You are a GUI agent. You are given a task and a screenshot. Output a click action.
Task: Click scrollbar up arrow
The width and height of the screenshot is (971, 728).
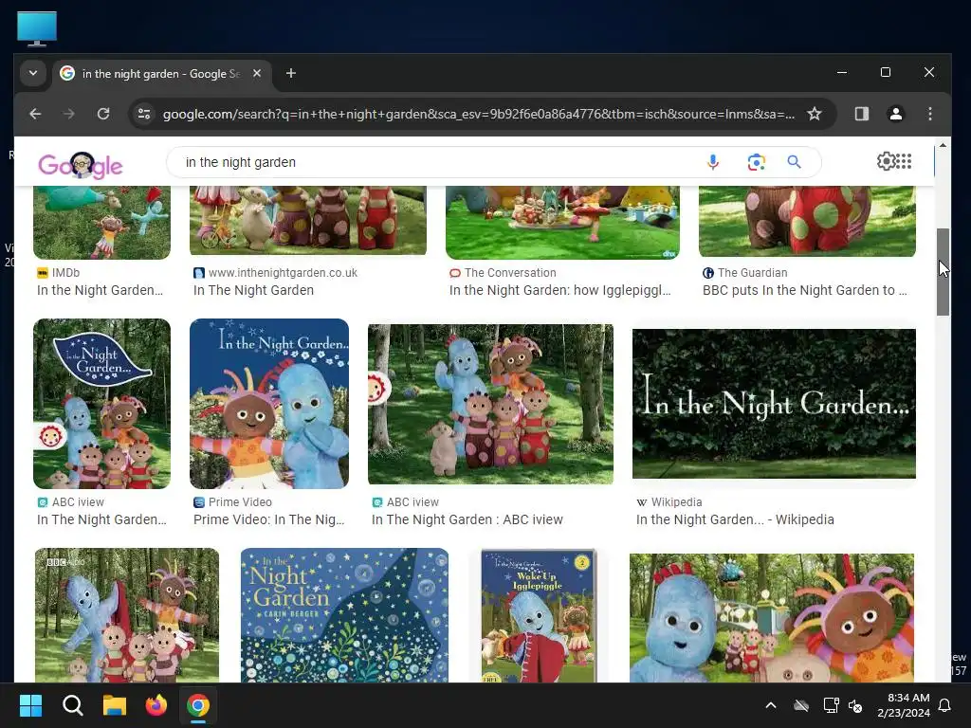coord(943,145)
